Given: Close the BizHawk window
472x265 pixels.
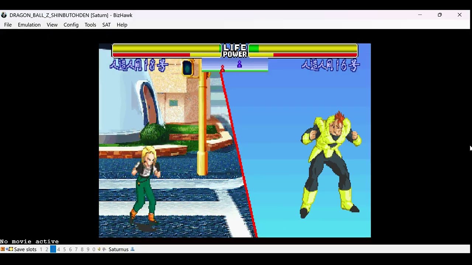Looking at the screenshot, I should click(x=459, y=15).
